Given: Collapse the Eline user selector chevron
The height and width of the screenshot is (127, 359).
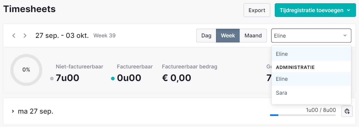Looking at the screenshot, I should click(x=345, y=36).
